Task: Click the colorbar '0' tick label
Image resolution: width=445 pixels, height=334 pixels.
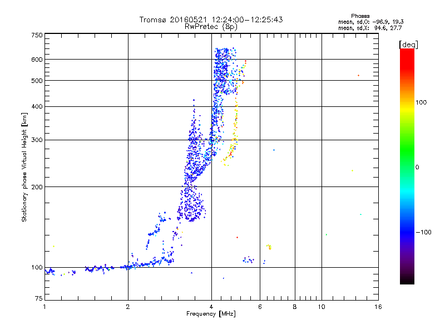Action: tap(417, 168)
